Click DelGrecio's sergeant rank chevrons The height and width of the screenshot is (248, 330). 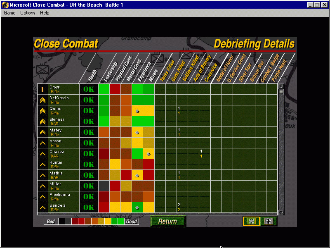42,100
